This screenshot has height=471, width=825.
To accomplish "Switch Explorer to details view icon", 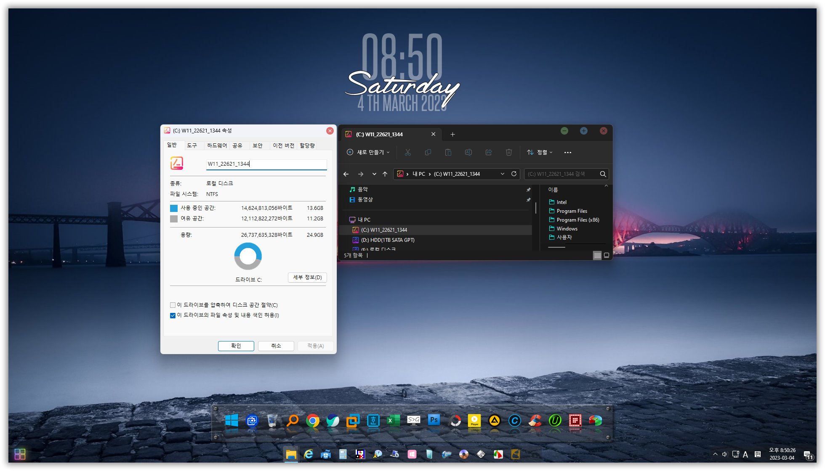I will tap(597, 255).
